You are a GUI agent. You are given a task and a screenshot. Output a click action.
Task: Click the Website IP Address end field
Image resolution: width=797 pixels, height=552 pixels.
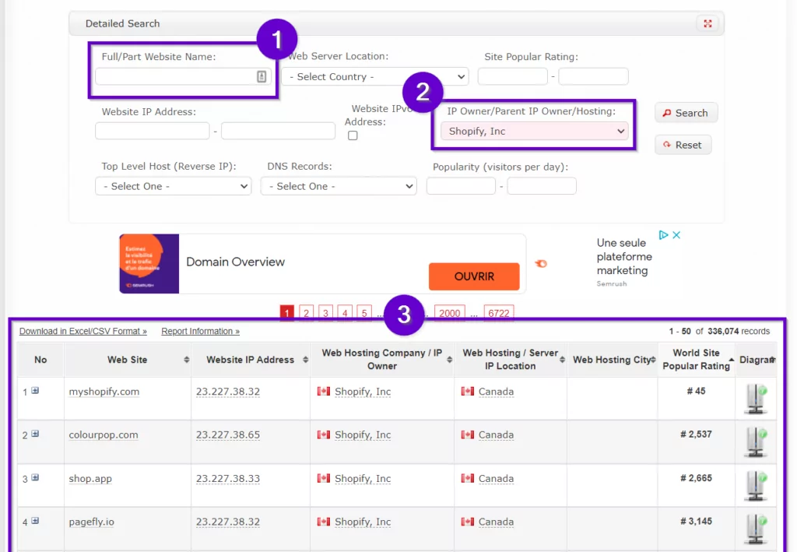pyautogui.click(x=278, y=131)
